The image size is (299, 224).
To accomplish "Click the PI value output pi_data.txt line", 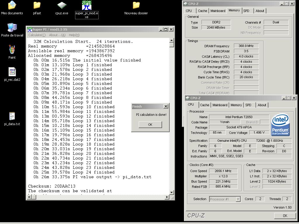I will click(x=93, y=177).
